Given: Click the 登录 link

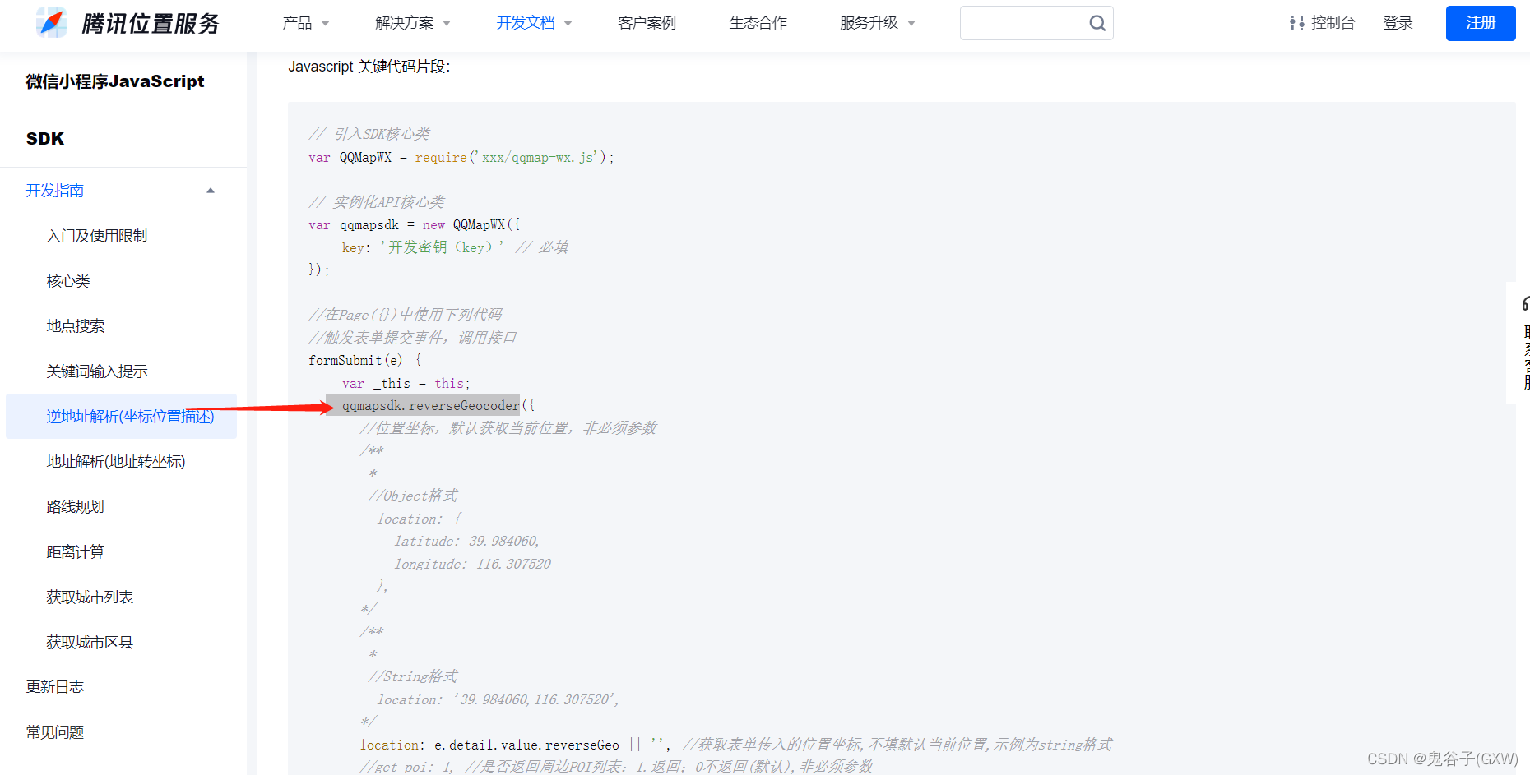Looking at the screenshot, I should pos(1398,23).
